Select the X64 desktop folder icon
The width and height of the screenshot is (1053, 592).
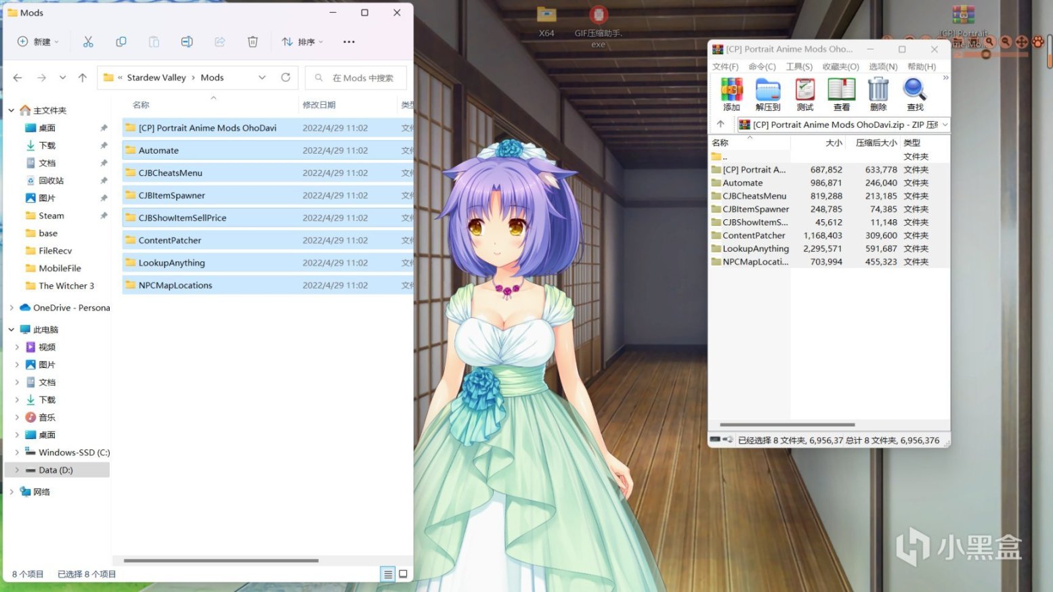point(546,21)
